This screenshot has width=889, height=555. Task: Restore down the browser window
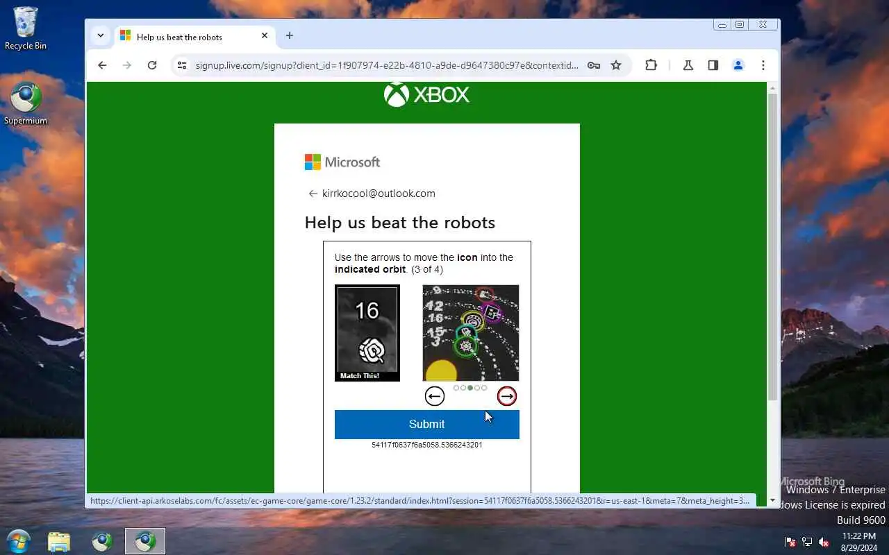point(740,25)
